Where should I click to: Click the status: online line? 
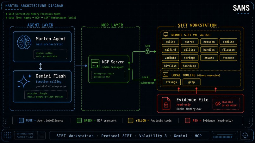tap(44, 53)
